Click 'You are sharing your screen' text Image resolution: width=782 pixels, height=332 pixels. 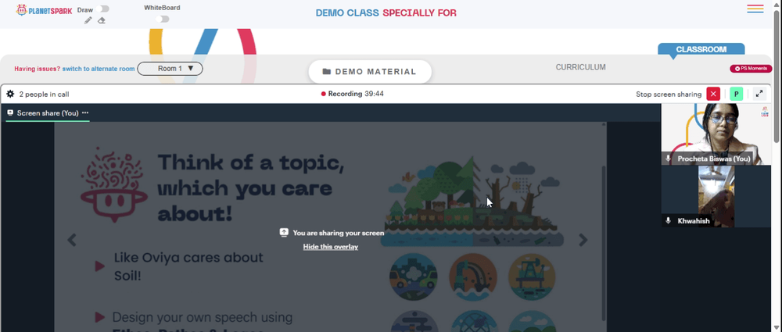point(338,233)
